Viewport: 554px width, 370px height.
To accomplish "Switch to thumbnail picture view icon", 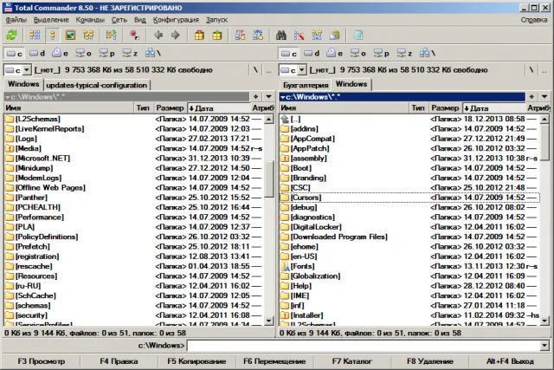I will click(70, 35).
